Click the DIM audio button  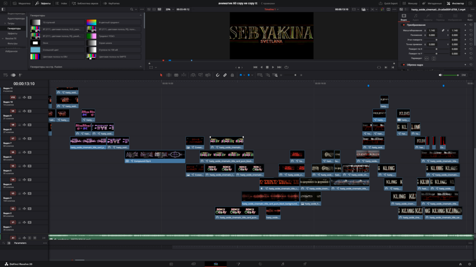tap(464, 75)
